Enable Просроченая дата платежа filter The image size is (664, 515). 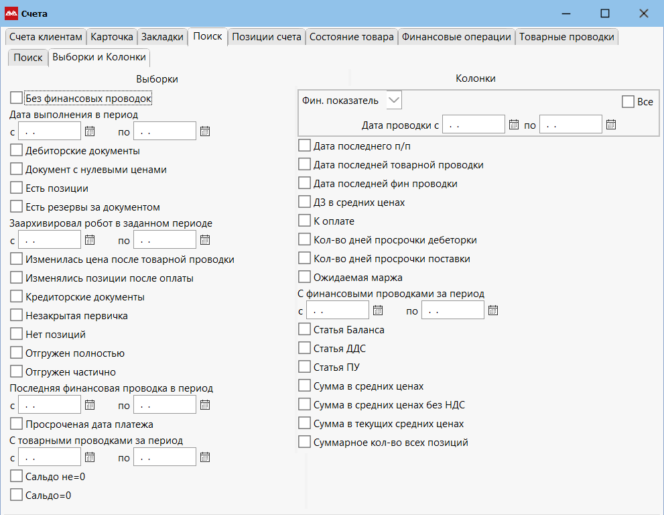point(16,423)
